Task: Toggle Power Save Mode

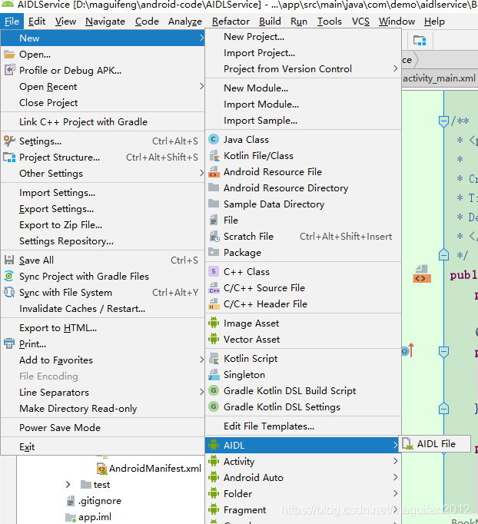Action: click(103, 427)
